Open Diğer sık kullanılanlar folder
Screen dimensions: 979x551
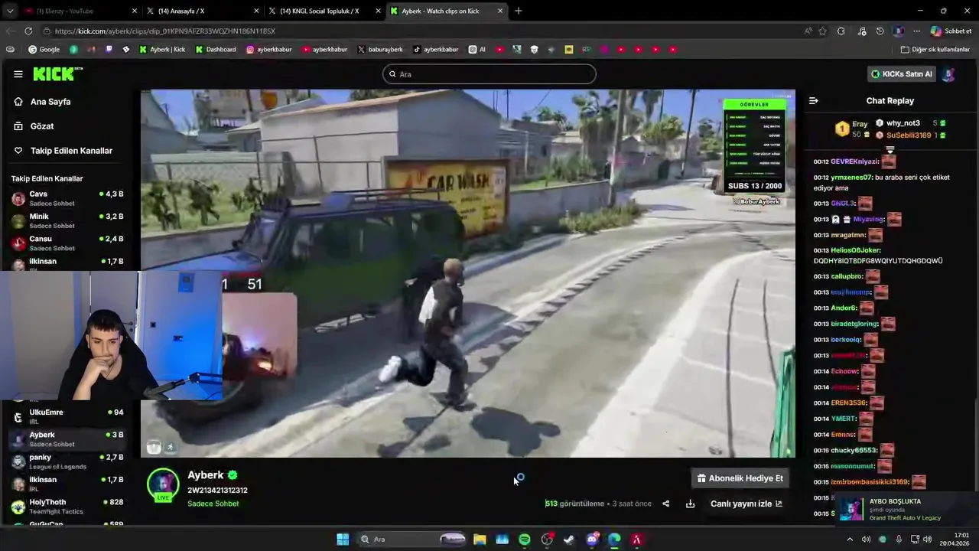(x=935, y=50)
